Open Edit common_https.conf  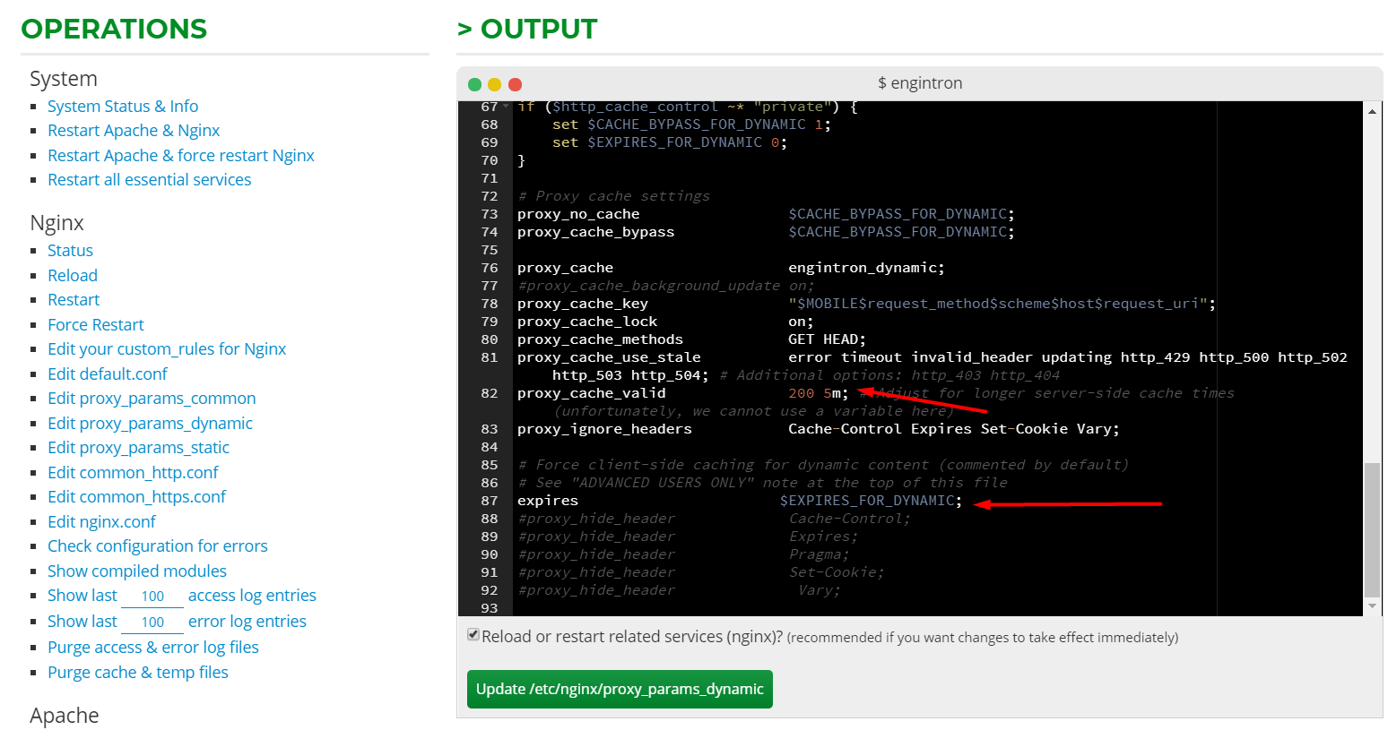tap(136, 497)
